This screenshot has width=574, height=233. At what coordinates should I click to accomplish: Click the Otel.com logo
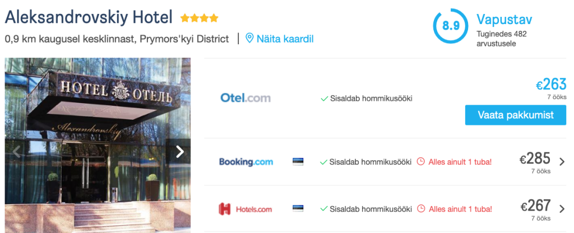(246, 98)
